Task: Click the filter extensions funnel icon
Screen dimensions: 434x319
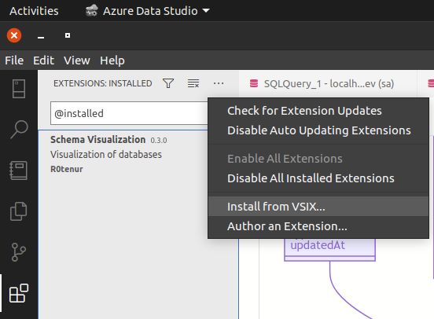Action: 168,83
